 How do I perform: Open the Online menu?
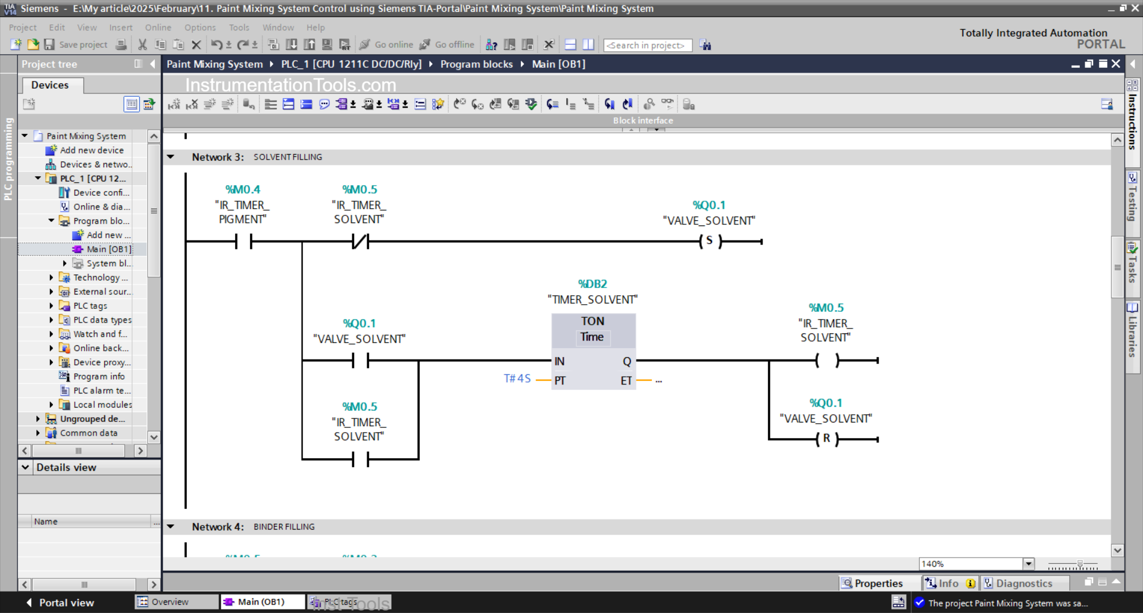157,27
